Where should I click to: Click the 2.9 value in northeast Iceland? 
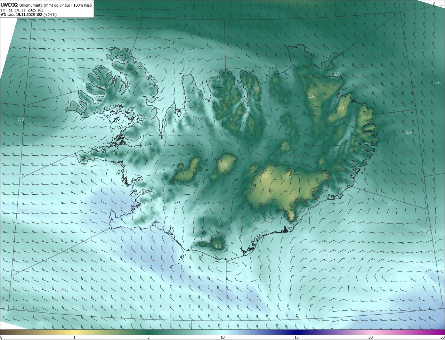(341, 108)
